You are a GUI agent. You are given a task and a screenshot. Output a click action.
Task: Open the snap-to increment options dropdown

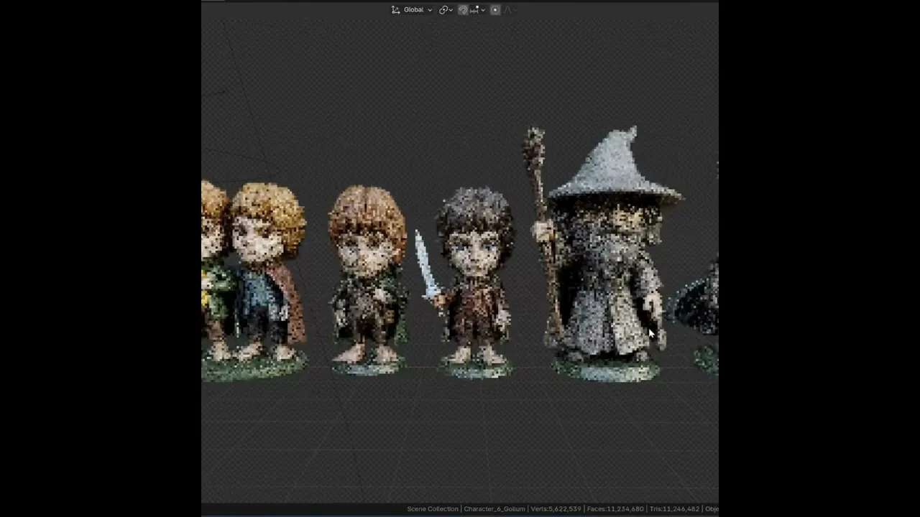(x=477, y=9)
